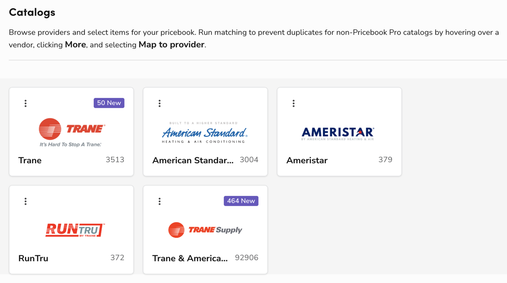Screen dimensions: 507x283
Task: Click the American Standard logo
Action: [205, 132]
